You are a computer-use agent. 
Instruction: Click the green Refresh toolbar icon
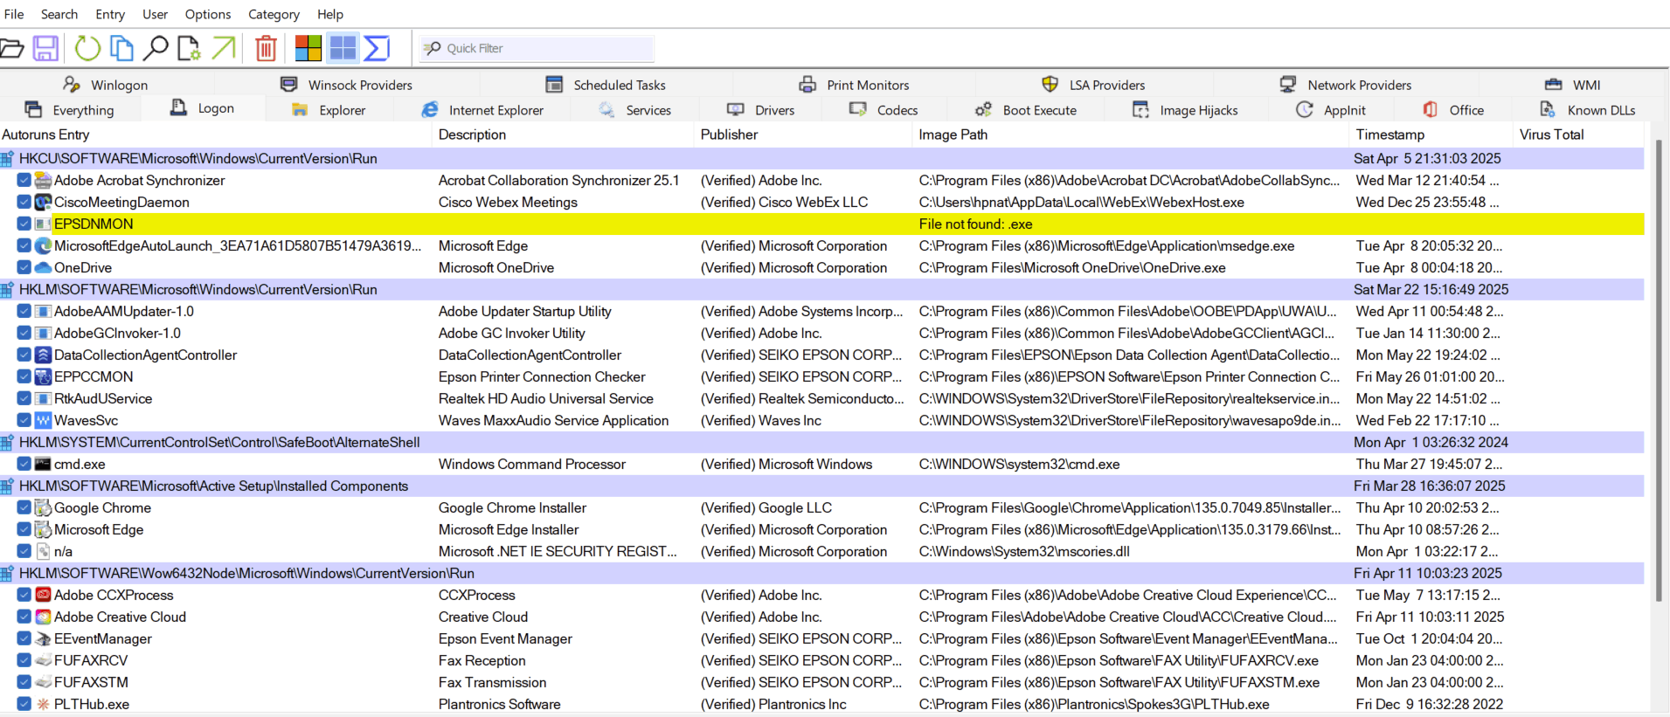coord(87,48)
